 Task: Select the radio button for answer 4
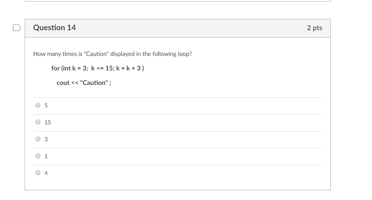coord(38,173)
